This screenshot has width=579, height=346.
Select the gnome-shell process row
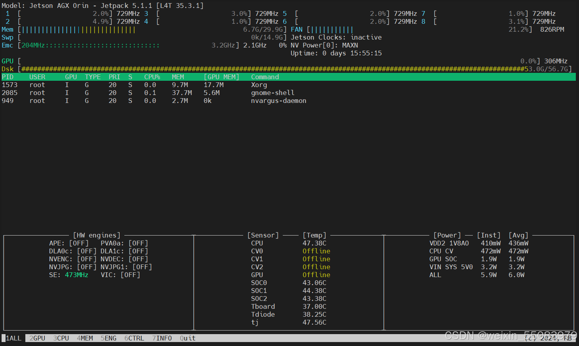point(289,93)
